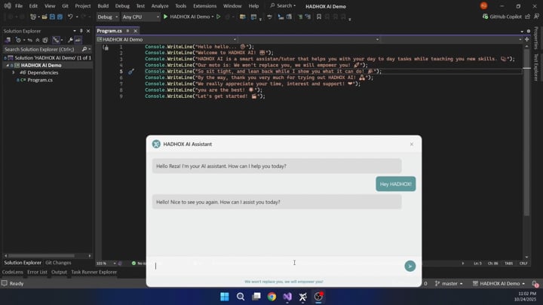This screenshot has height=305, width=543.
Task: Open the Extensions menu
Action: tap(204, 6)
